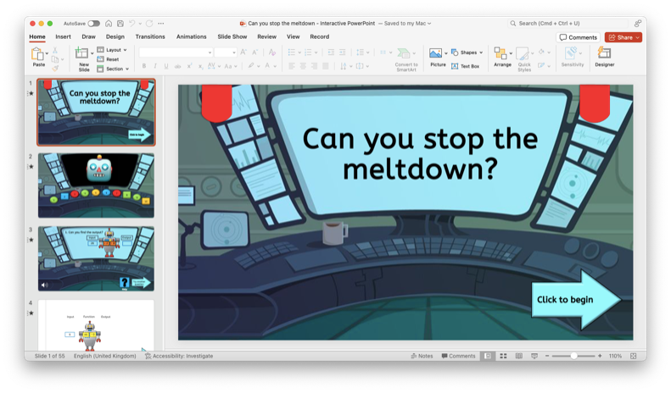The height and width of the screenshot is (393, 671).
Task: Adjust the zoom slider in status bar
Action: click(x=573, y=356)
